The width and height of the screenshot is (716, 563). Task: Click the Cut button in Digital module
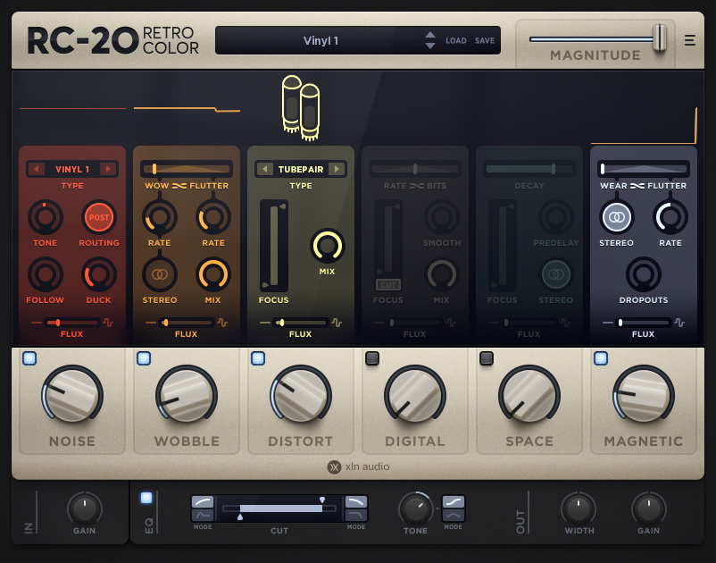click(387, 284)
